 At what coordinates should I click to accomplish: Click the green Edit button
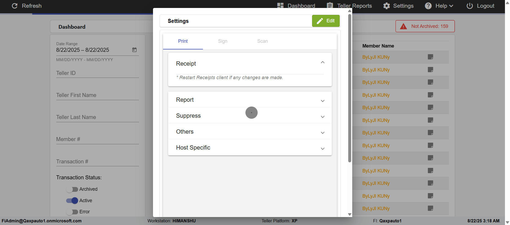tap(326, 21)
